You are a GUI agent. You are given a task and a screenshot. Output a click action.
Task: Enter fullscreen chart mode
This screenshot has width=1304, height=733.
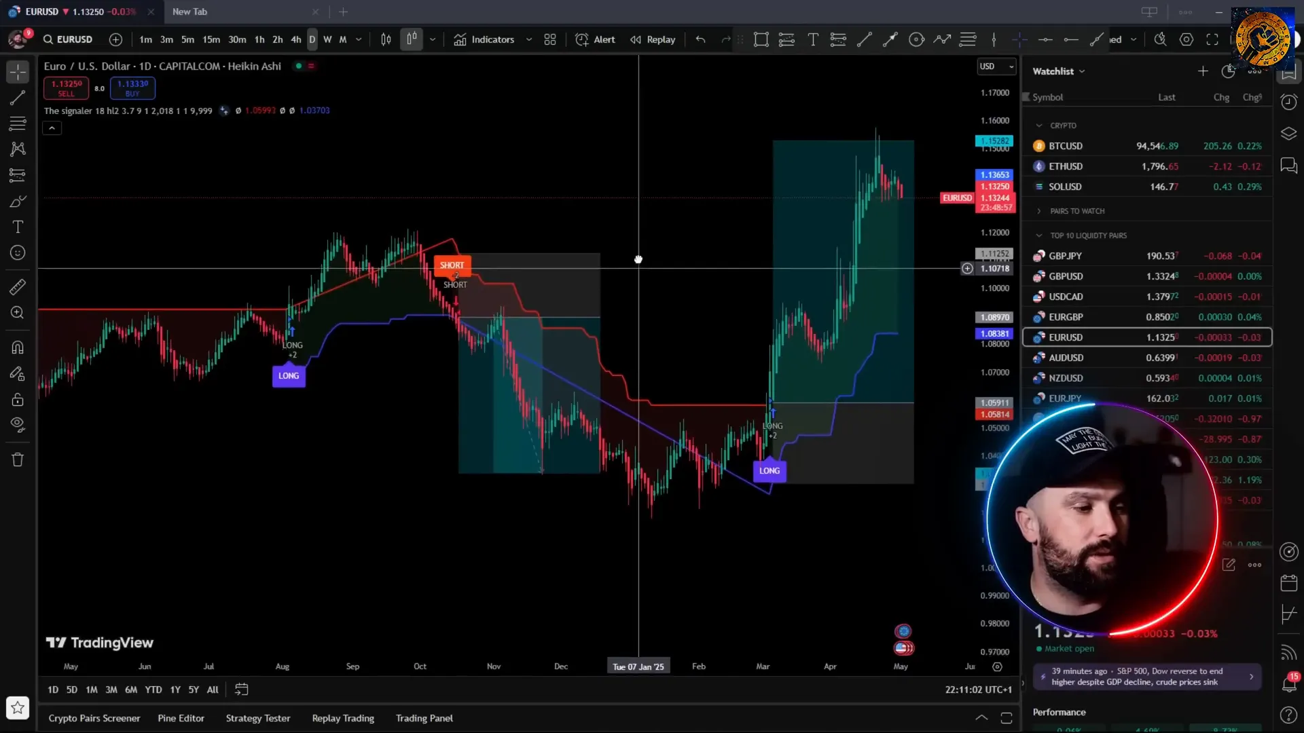pyautogui.click(x=1212, y=39)
